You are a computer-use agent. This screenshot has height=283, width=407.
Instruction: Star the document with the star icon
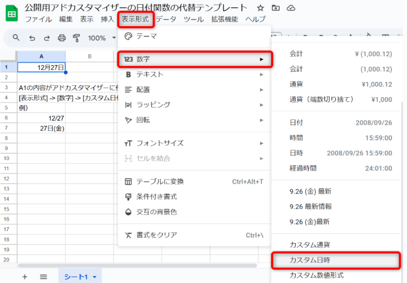tap(260, 8)
